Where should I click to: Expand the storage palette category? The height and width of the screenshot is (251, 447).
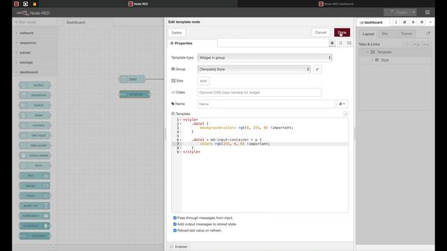tap(34, 62)
